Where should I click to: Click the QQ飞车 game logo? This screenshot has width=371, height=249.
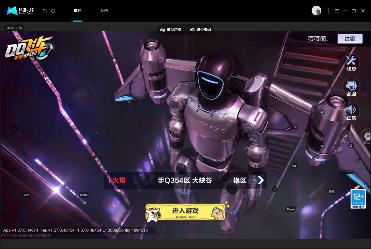pyautogui.click(x=29, y=49)
